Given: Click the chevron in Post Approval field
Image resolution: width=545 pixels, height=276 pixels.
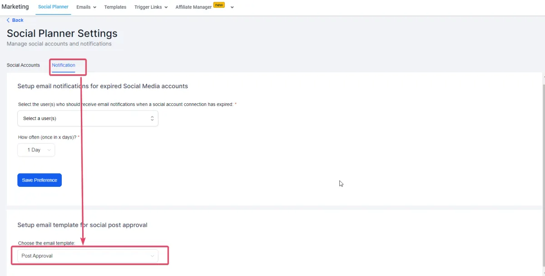Looking at the screenshot, I should coord(152,256).
